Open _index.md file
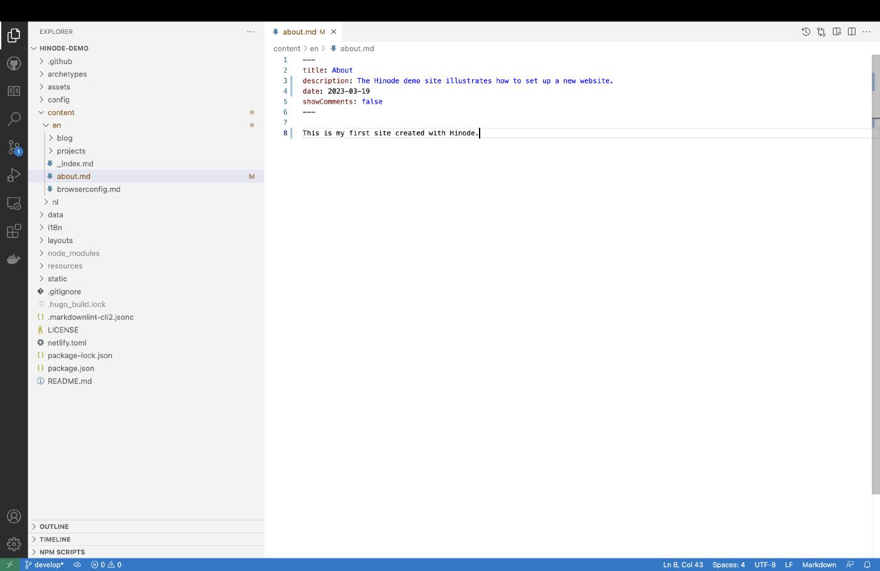Image resolution: width=880 pixels, height=571 pixels. coord(146,163)
